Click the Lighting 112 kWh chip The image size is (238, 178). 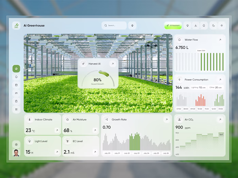coord(199,87)
